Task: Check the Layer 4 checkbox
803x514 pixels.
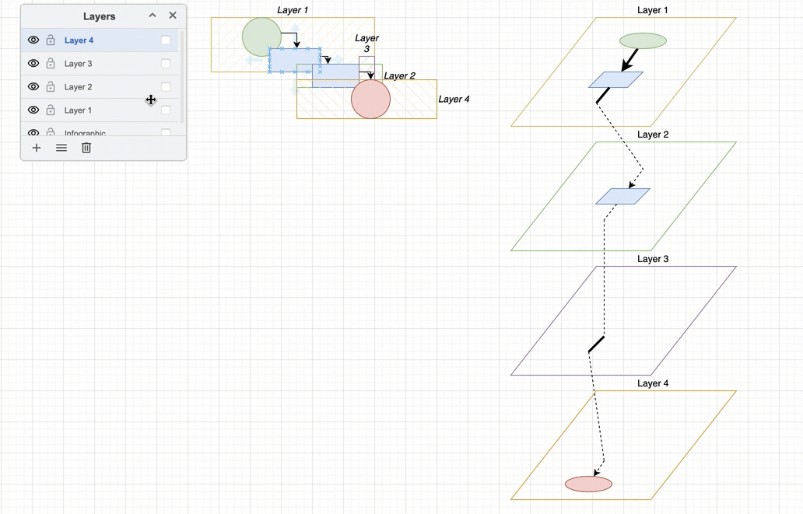Action: point(165,40)
